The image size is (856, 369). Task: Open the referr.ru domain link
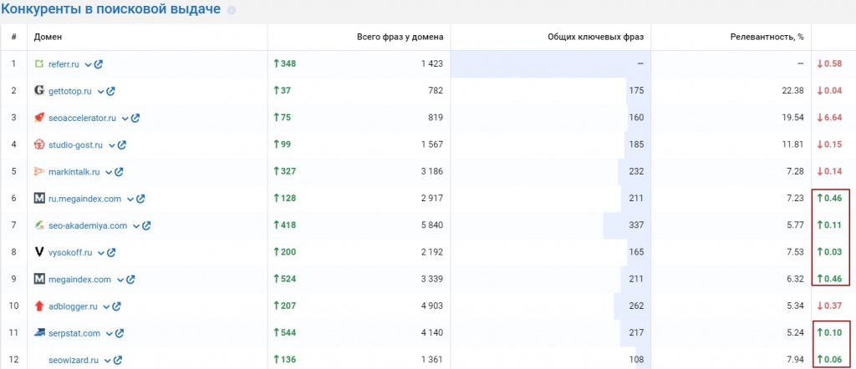point(64,64)
